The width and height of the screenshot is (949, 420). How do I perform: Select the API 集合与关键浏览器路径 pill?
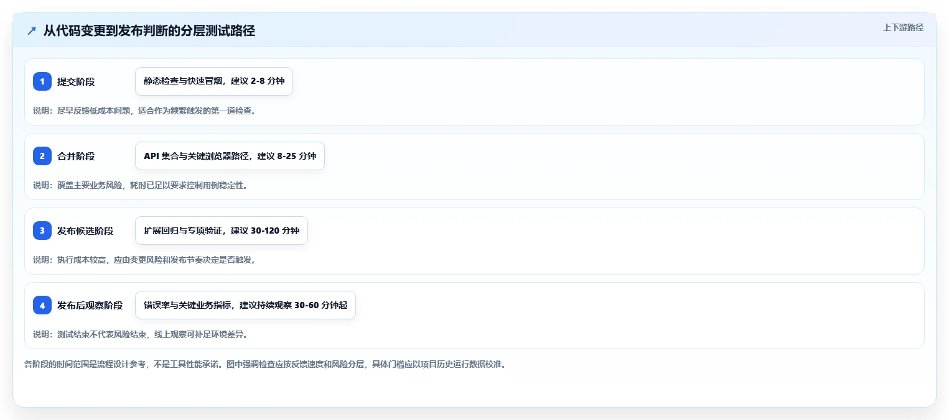[x=230, y=156]
